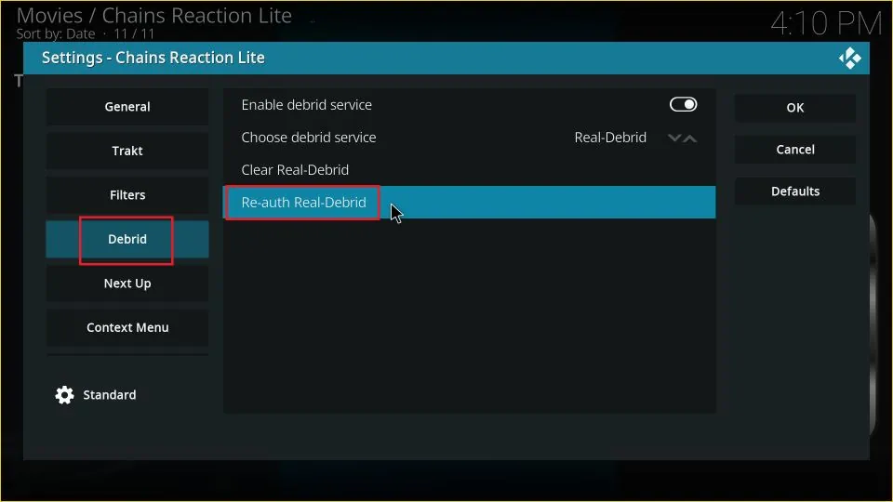
Task: Toggle the Enable debrid service switch
Action: point(683,105)
